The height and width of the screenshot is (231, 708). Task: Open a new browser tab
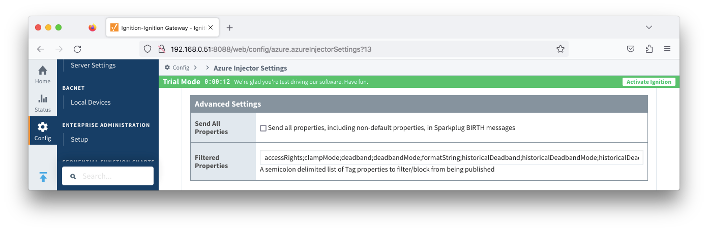point(229,27)
